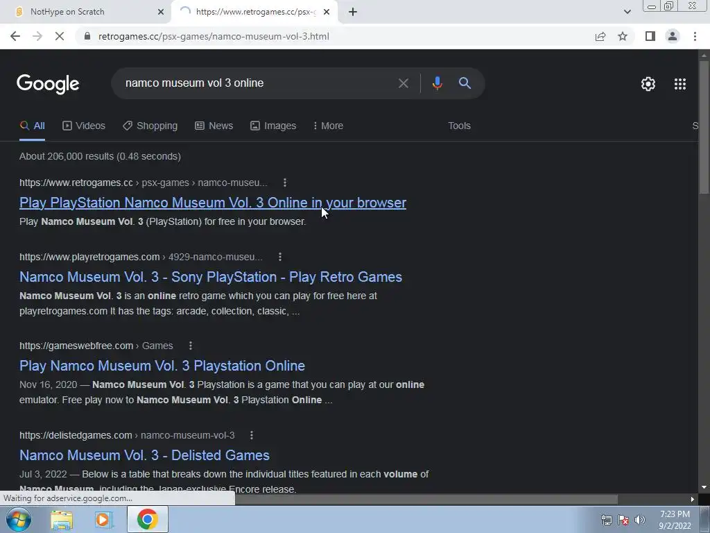The image size is (710, 533).
Task: Open Windows Explorer from the taskbar
Action: 62,520
